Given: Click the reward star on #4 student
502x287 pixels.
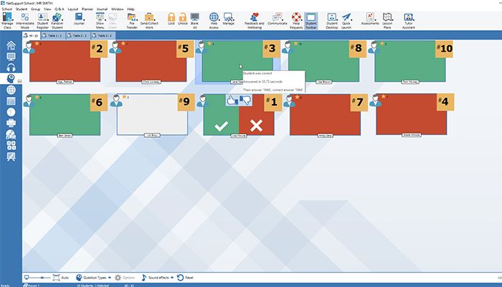Looking at the screenshot, I should (x=383, y=96).
